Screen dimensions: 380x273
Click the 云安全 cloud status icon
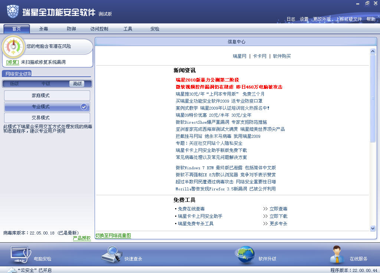click(x=11, y=270)
